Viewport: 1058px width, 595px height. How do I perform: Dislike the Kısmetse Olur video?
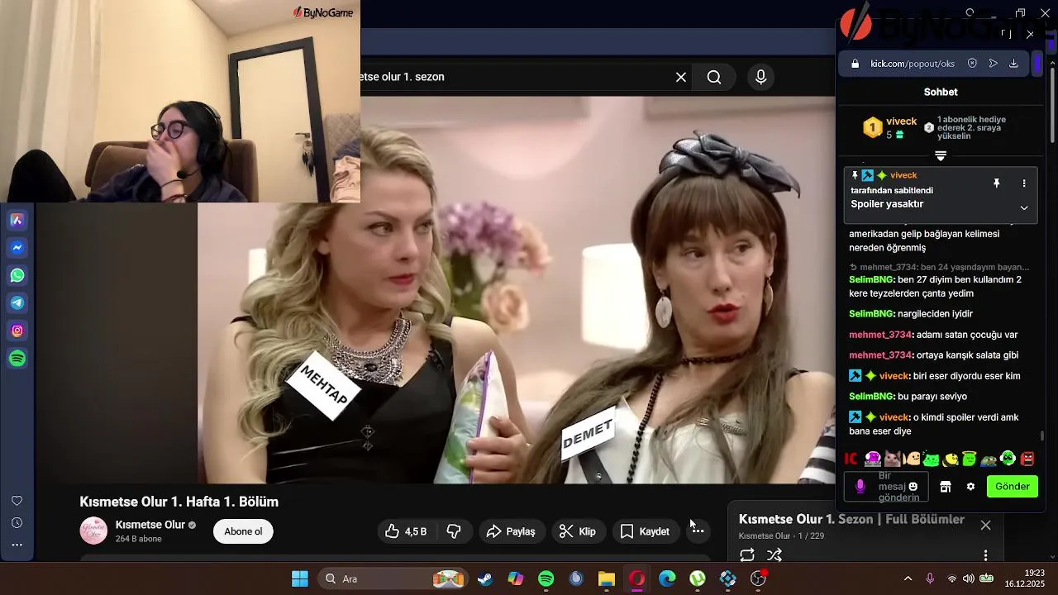[454, 531]
